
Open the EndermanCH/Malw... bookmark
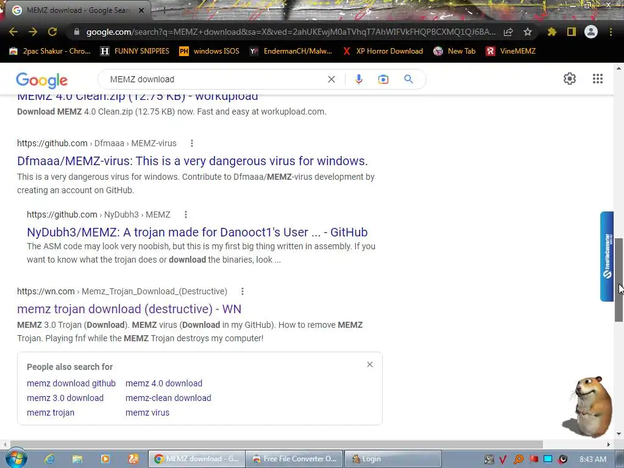[x=291, y=51]
